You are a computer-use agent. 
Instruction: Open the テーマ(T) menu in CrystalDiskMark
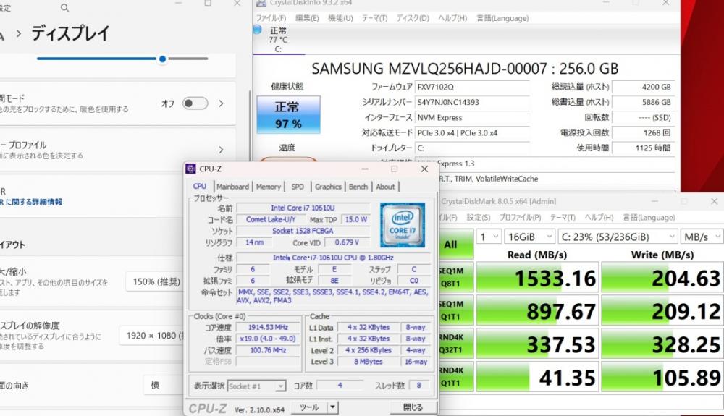coord(563,218)
